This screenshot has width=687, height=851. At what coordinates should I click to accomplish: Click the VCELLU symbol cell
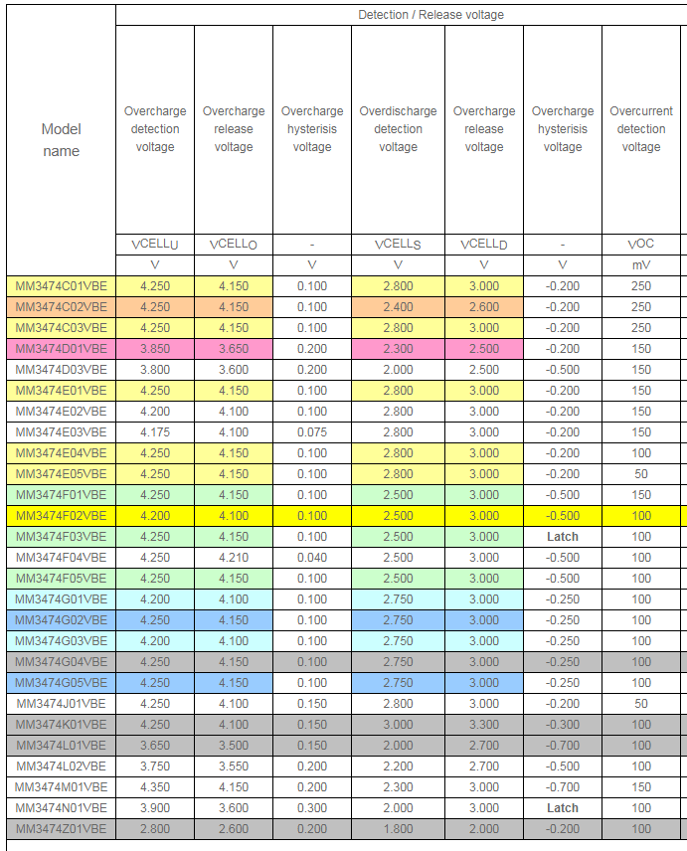(155, 245)
